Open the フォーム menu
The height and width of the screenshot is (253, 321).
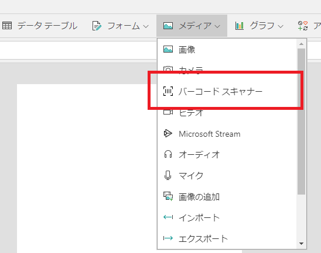coord(120,26)
